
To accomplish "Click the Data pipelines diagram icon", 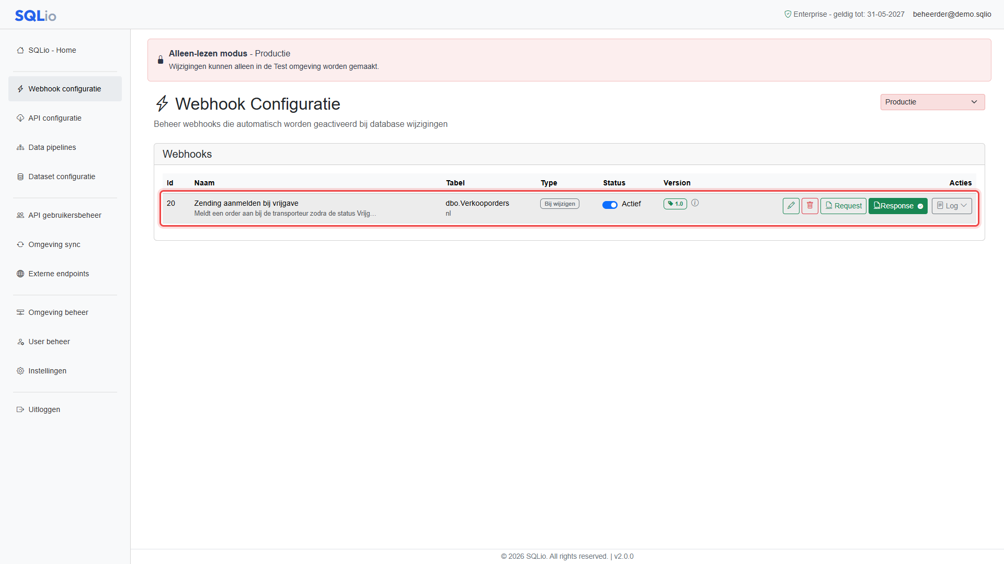I will pos(20,148).
